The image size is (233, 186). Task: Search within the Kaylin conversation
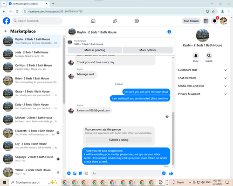[209, 55]
